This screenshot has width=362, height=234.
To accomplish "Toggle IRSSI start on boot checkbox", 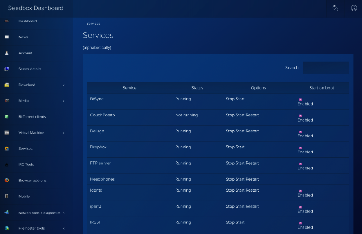I will (300, 223).
